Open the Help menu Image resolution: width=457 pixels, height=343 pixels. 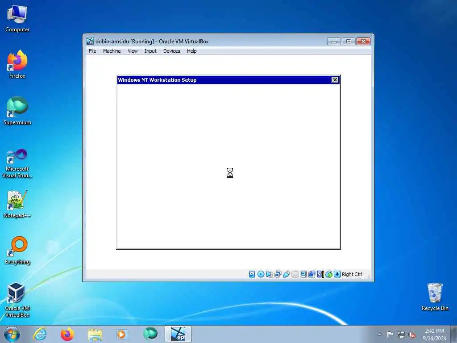tap(191, 51)
